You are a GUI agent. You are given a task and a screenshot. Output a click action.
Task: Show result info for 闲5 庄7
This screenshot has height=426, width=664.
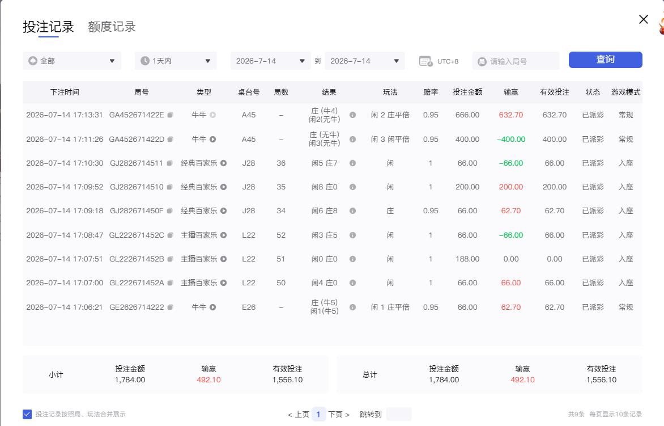click(x=352, y=163)
